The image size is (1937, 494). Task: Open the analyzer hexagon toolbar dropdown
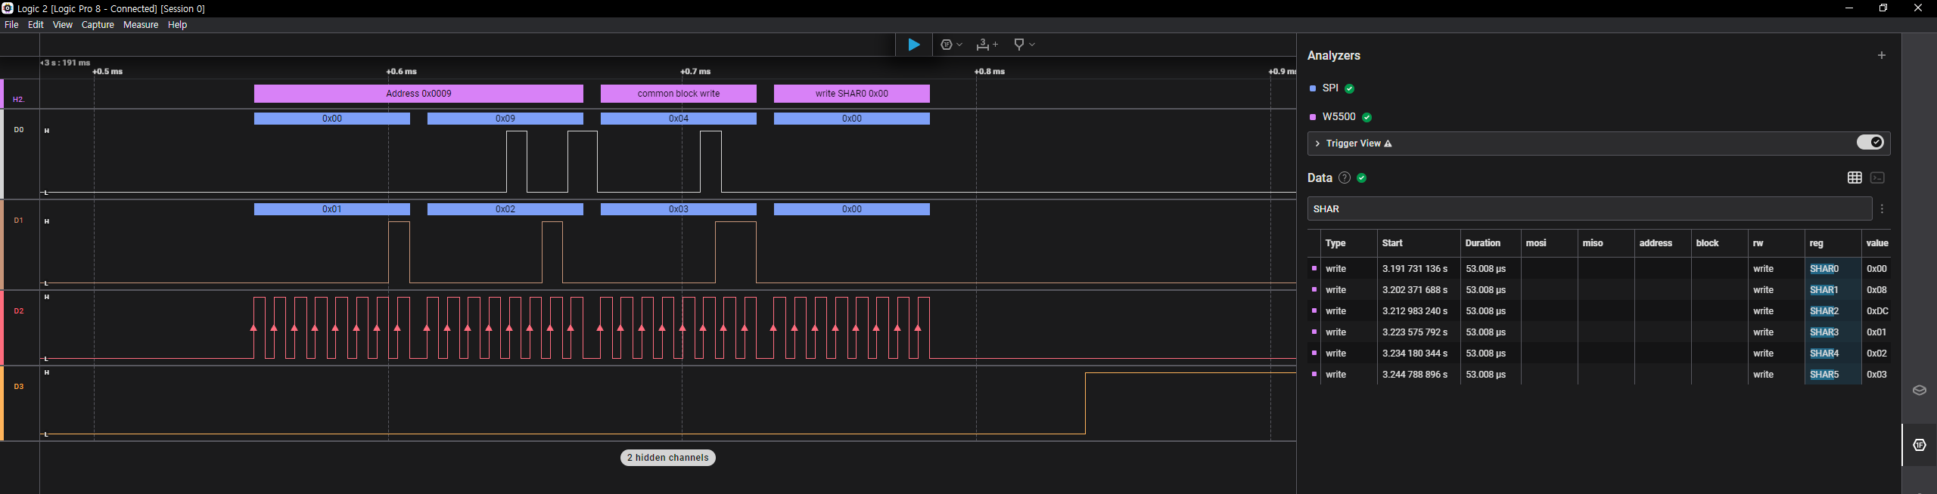click(x=951, y=45)
